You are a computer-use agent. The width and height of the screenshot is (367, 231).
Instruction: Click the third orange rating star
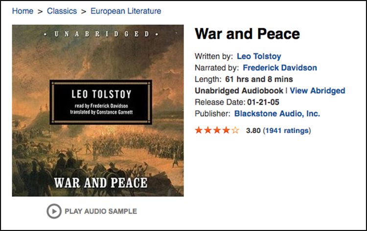[217, 130]
